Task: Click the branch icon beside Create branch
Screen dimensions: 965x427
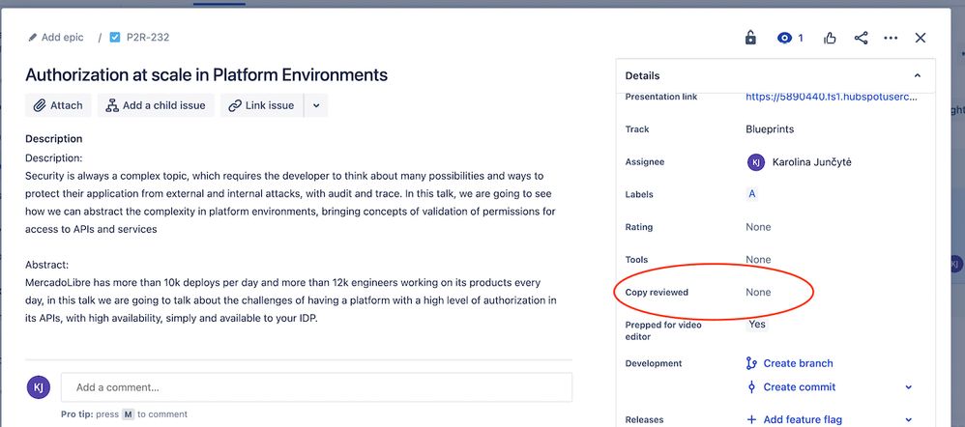Action: [x=751, y=363]
